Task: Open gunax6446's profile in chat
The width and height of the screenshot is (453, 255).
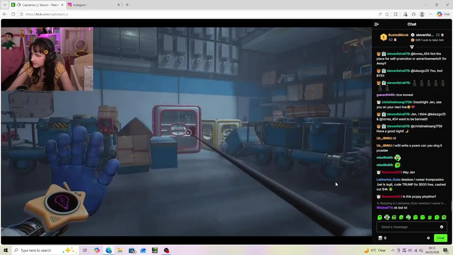Action: click(385, 95)
